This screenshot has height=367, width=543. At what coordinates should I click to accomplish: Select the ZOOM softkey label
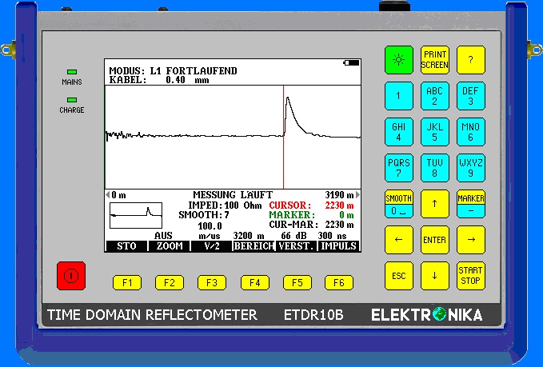coord(170,246)
